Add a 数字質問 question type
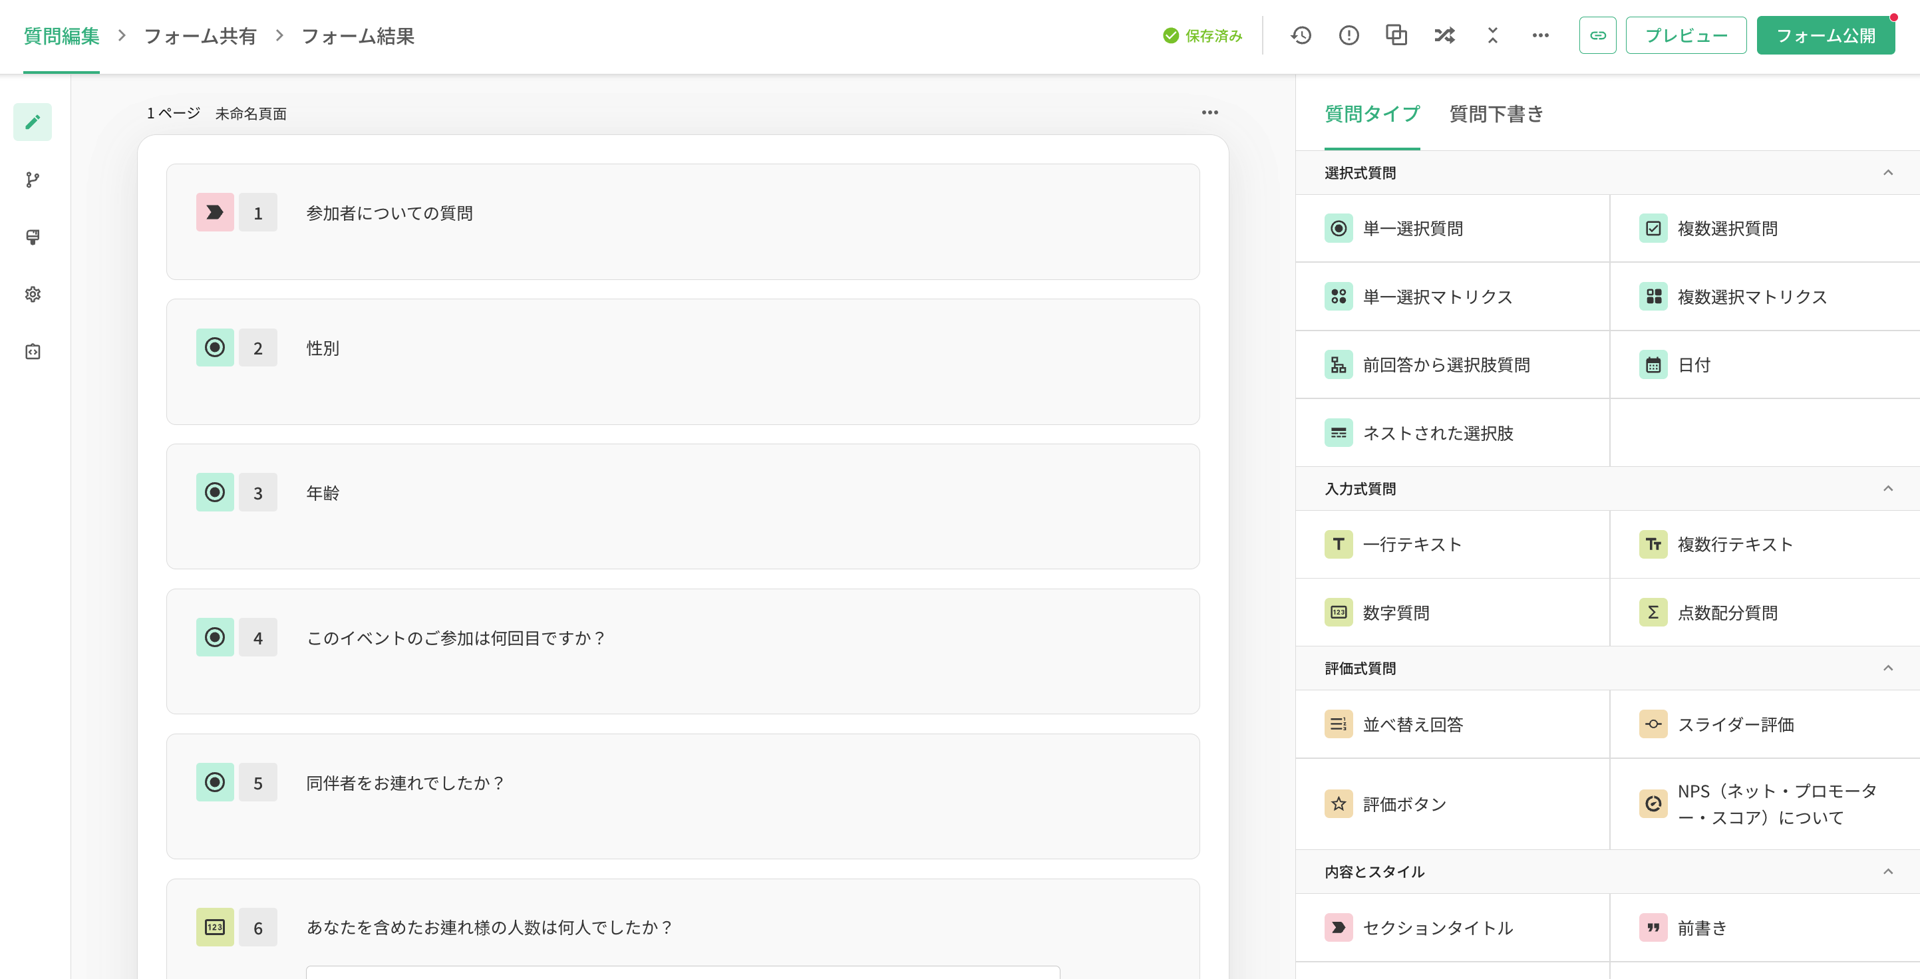1920x979 pixels. pyautogui.click(x=1452, y=613)
